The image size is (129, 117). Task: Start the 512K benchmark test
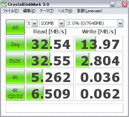(x=15, y=60)
